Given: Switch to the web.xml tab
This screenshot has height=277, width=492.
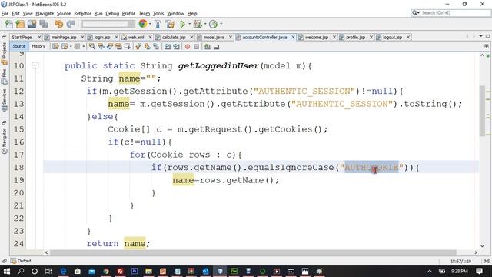Looking at the screenshot, I should [136, 38].
